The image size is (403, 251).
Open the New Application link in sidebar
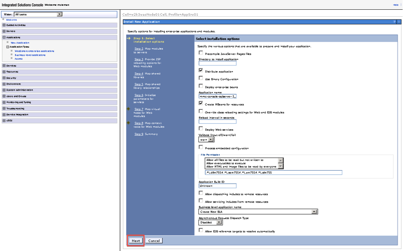click(x=20, y=42)
